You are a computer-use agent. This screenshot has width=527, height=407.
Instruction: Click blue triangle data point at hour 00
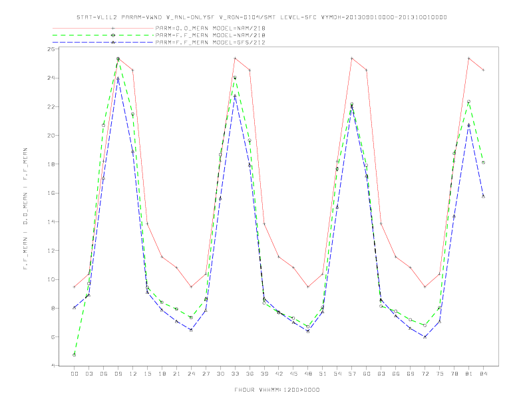[75, 308]
